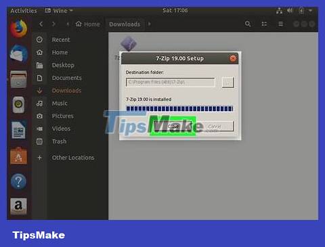
Task: Open Rhythmbox music player in dock
Action: [x=18, y=105]
